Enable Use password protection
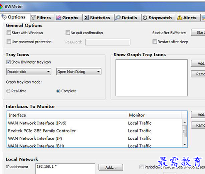 (x=8, y=42)
